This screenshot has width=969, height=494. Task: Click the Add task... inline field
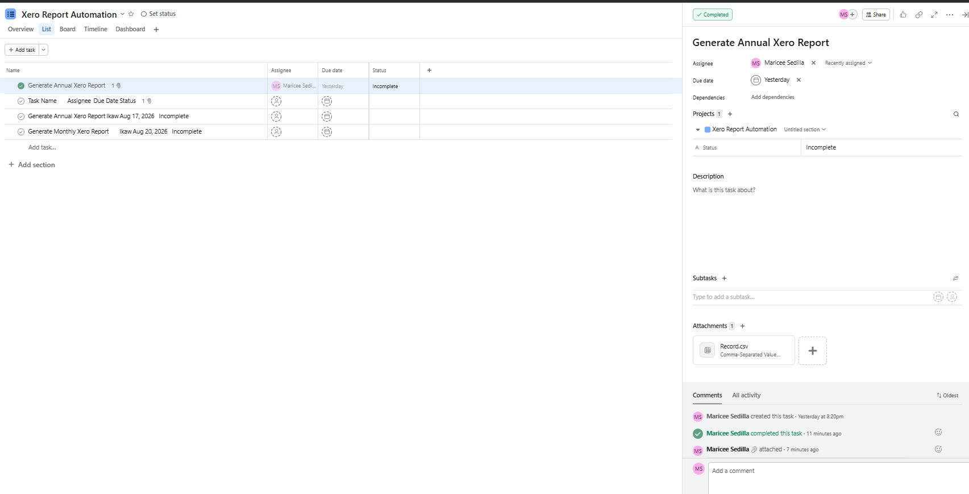click(x=42, y=147)
